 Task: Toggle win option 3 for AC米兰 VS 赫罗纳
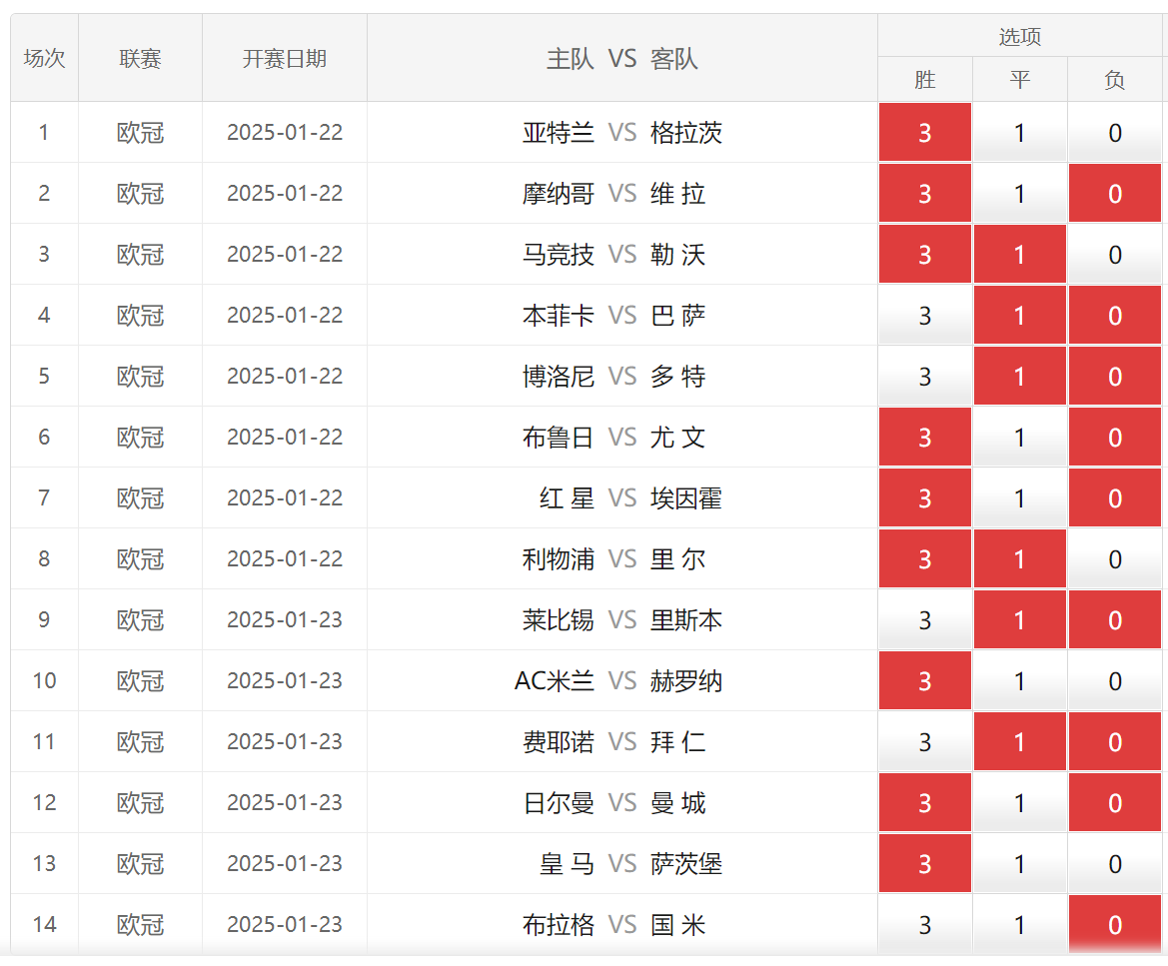[924, 681]
